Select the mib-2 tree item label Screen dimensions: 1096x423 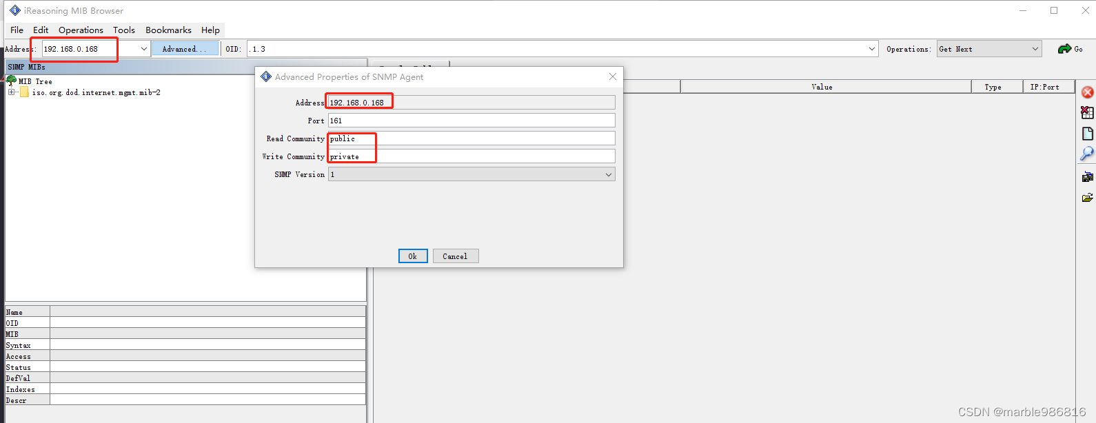click(97, 92)
